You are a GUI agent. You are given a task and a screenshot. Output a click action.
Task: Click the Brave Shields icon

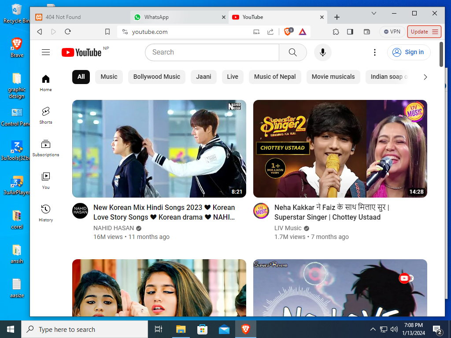tap(288, 32)
